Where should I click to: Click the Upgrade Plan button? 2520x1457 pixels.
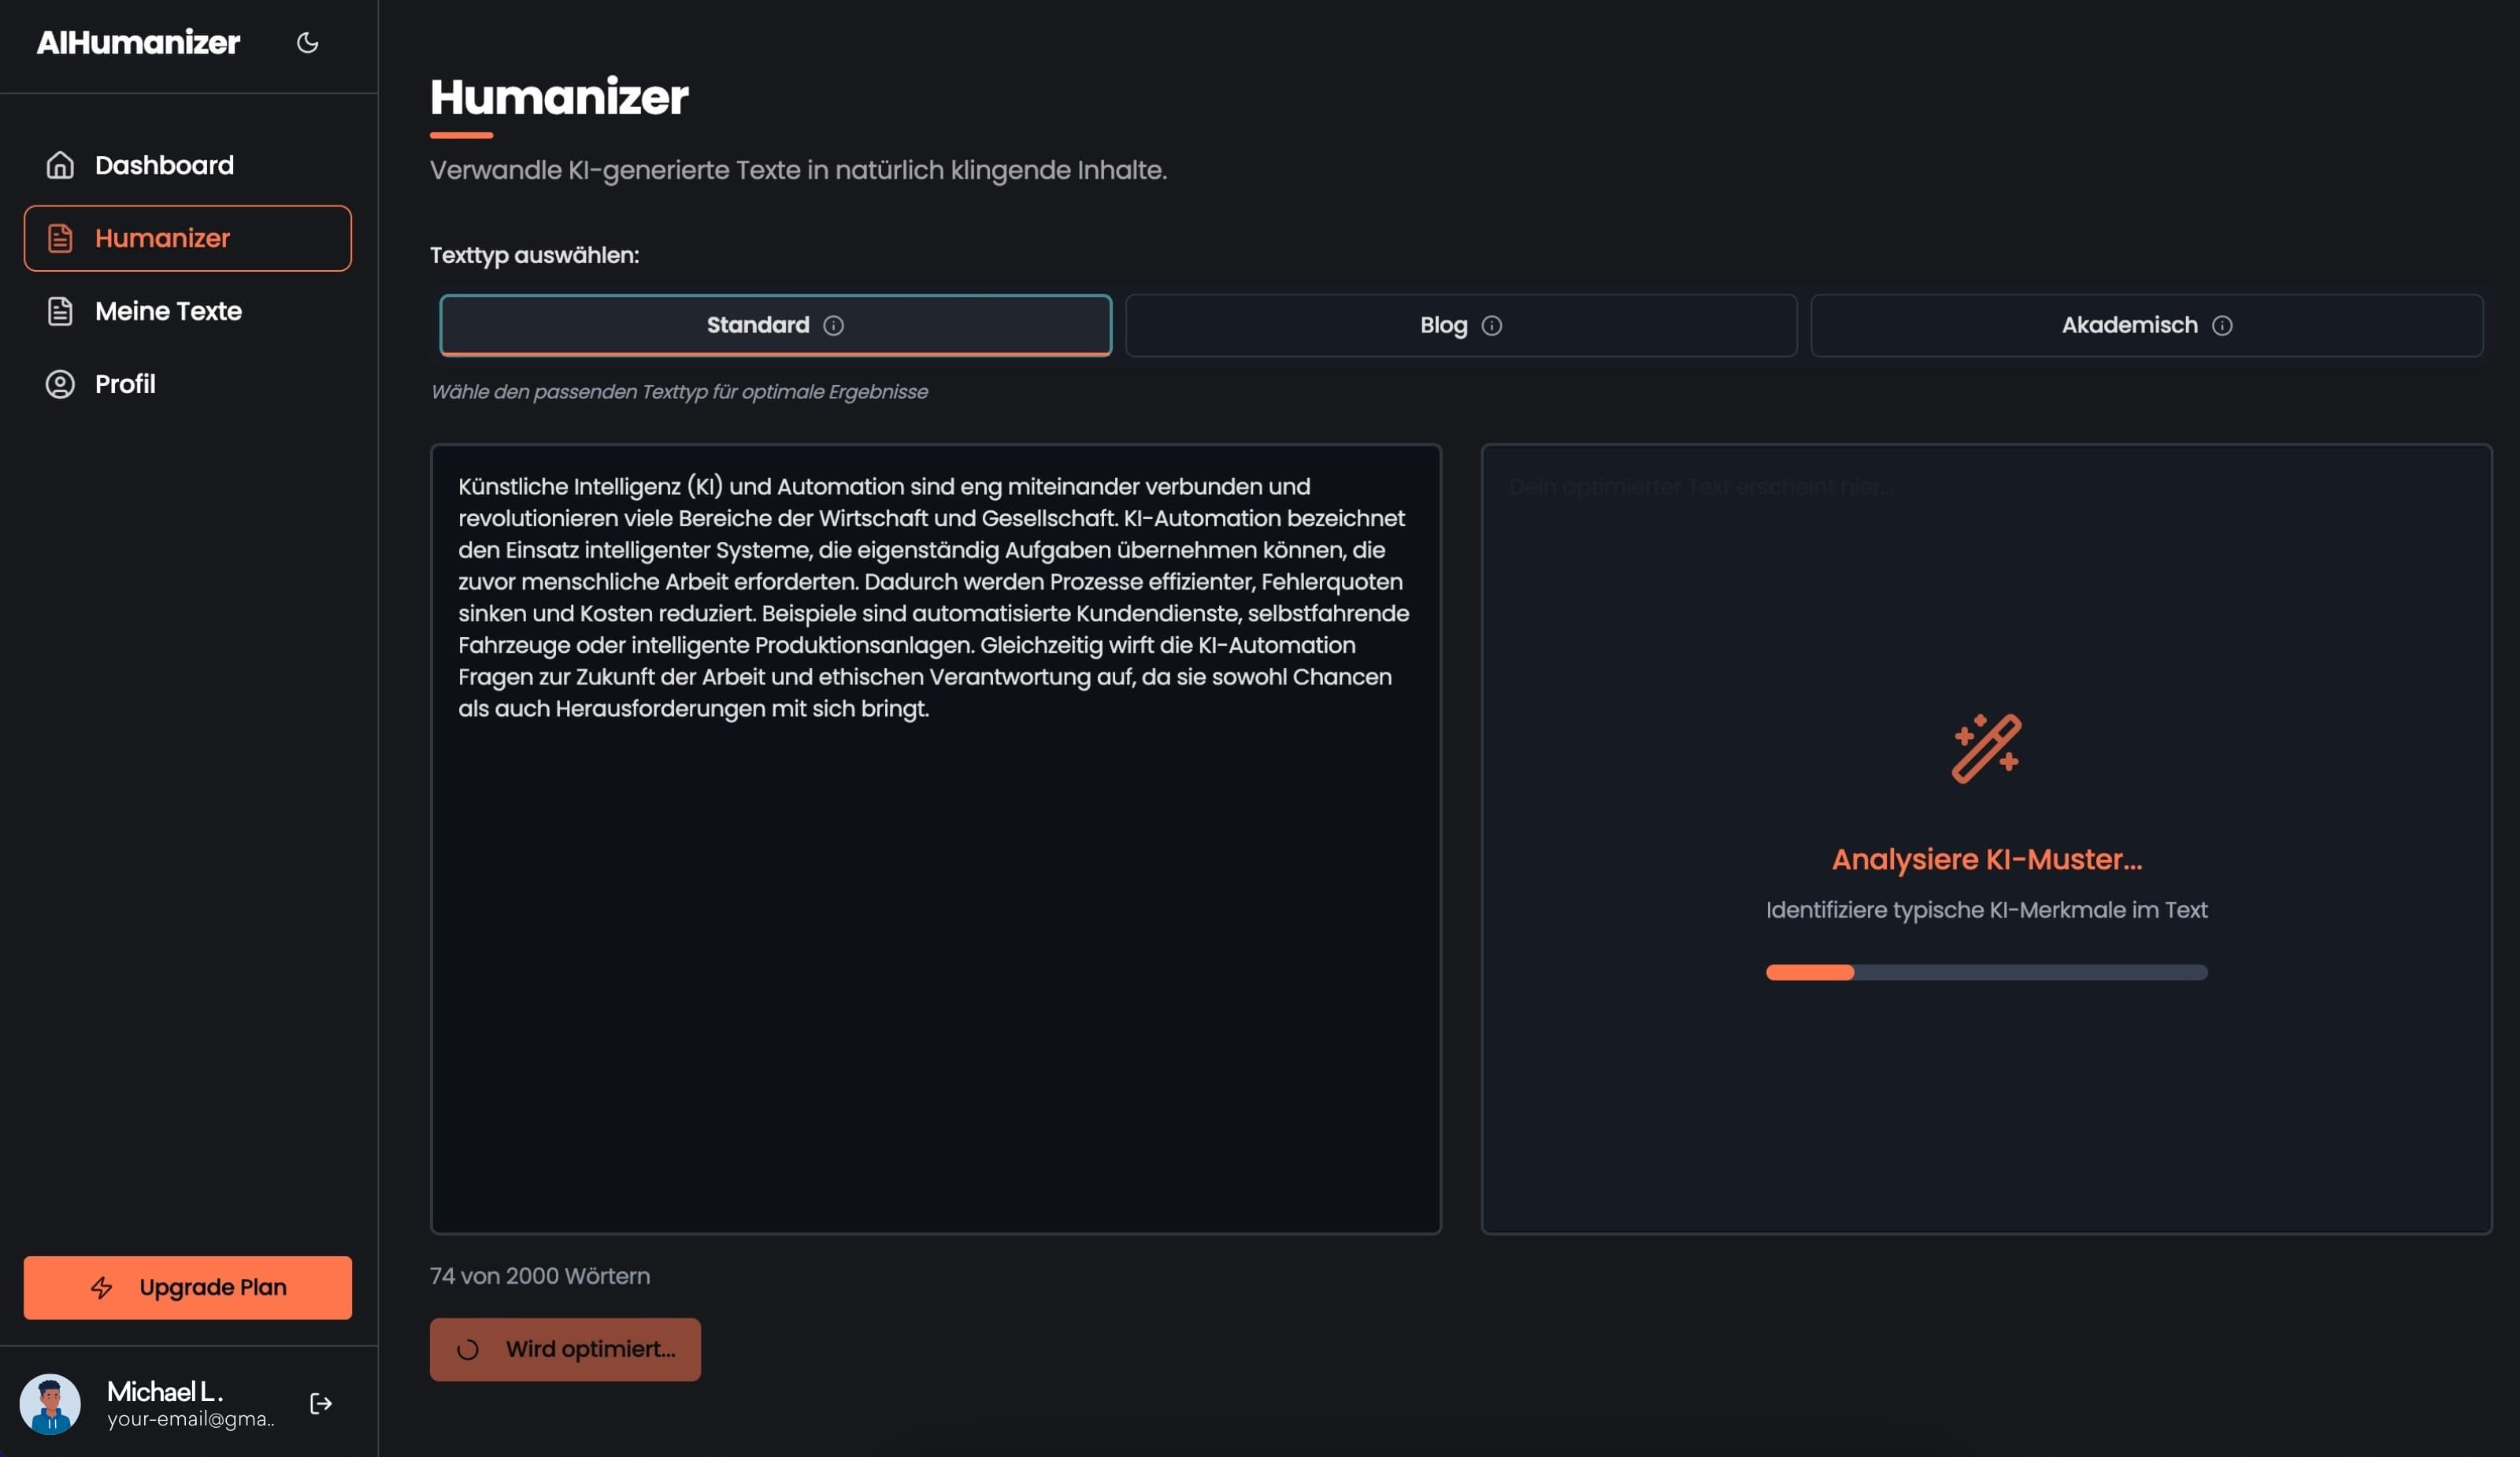(188, 1287)
